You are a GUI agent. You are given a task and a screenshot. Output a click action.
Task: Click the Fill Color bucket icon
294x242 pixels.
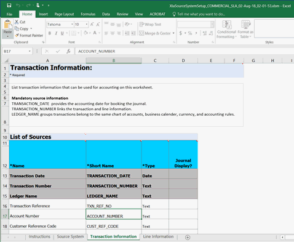[85, 33]
